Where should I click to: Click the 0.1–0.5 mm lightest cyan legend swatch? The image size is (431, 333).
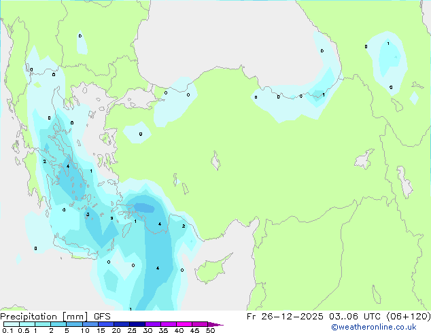click(12, 324)
